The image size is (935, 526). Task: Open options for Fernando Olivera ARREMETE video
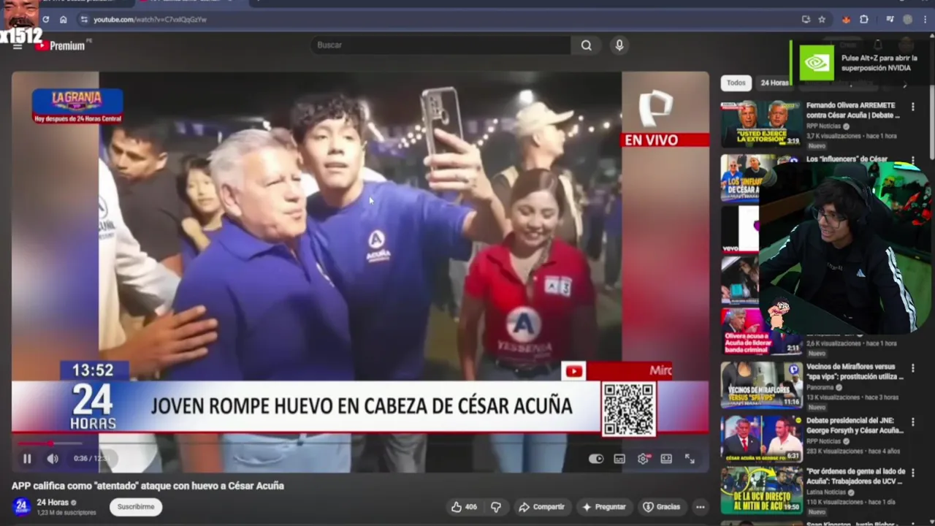(x=912, y=107)
